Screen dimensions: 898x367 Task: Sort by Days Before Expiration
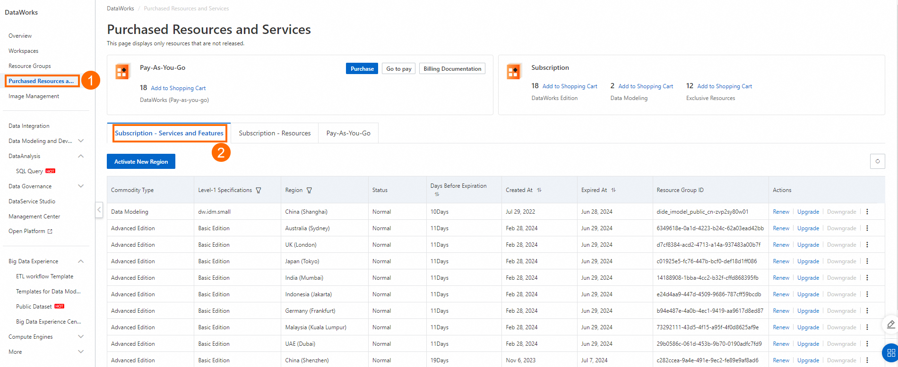[437, 194]
